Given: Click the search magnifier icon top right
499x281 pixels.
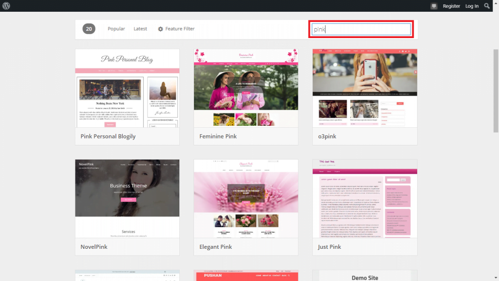Looking at the screenshot, I should pos(487,6).
